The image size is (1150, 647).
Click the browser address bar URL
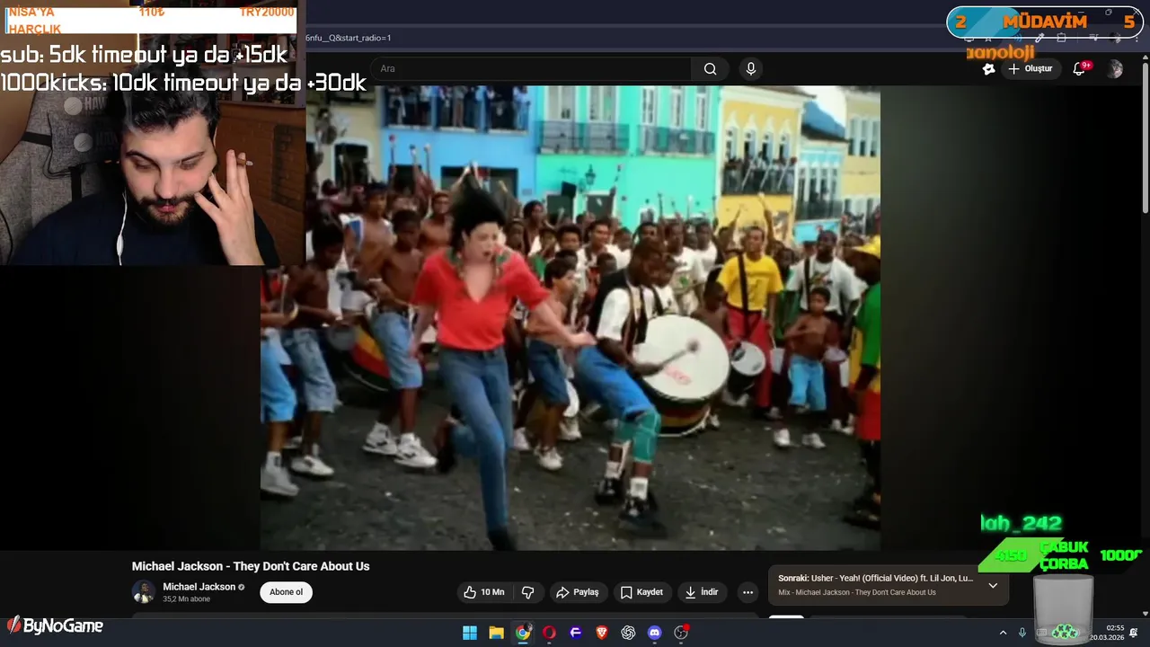(x=348, y=38)
